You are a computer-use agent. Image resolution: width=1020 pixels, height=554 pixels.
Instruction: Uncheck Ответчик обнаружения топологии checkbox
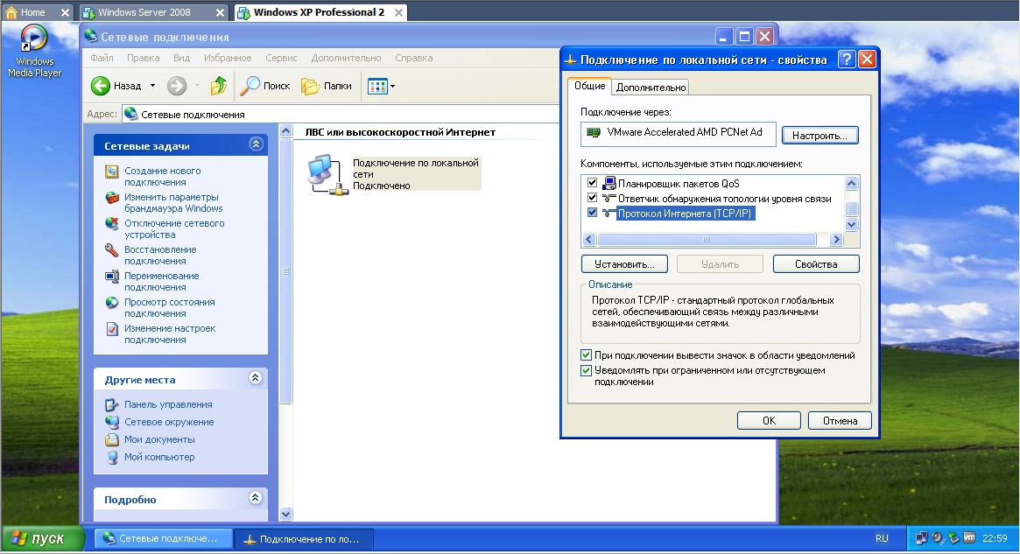(x=592, y=198)
